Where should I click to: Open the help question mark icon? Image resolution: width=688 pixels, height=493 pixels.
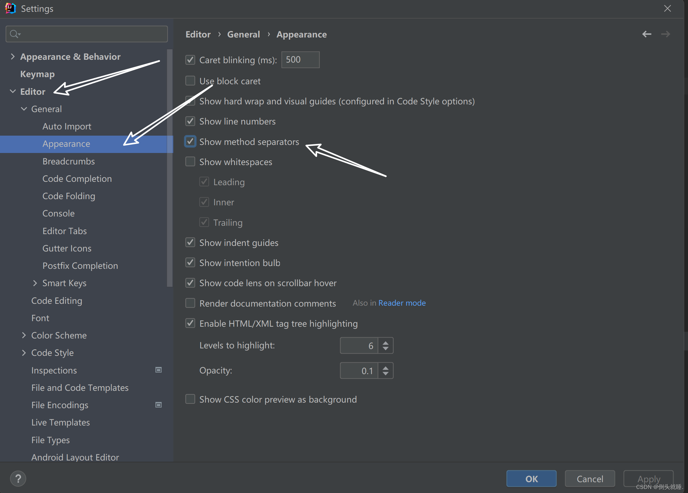point(18,478)
